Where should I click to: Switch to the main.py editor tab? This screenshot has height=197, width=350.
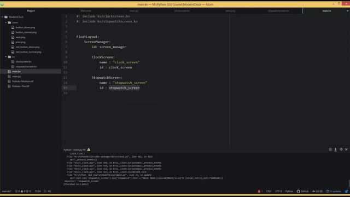[134, 11]
